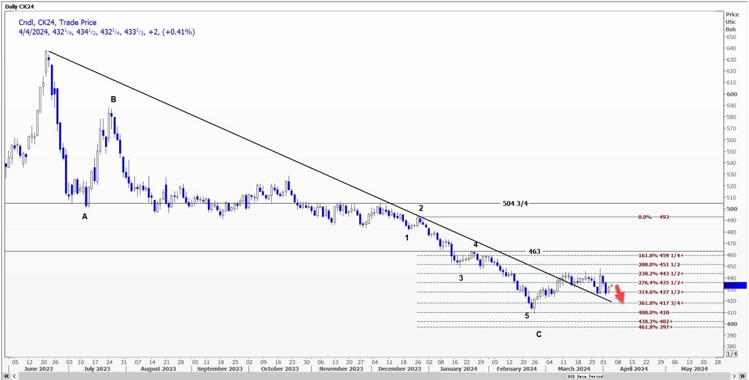The height and width of the screenshot is (380, 749).
Task: Jump to chart start with double-left arrow
Action: (6, 375)
